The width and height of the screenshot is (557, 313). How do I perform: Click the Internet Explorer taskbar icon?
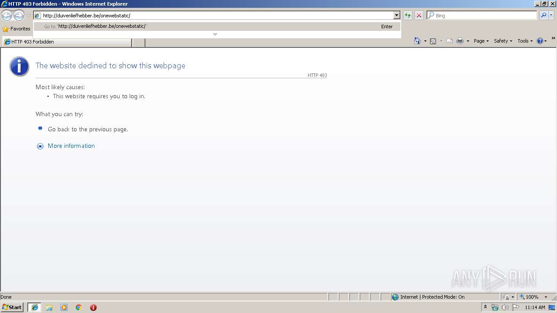pos(35,307)
